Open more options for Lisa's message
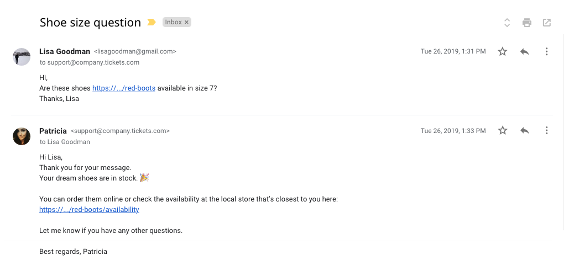564x276 pixels. 546,51
